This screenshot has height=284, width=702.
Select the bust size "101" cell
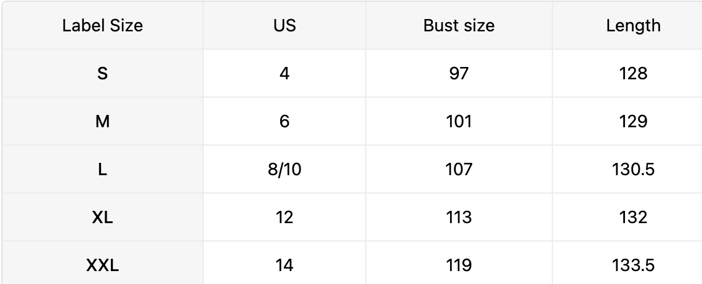pos(459,122)
